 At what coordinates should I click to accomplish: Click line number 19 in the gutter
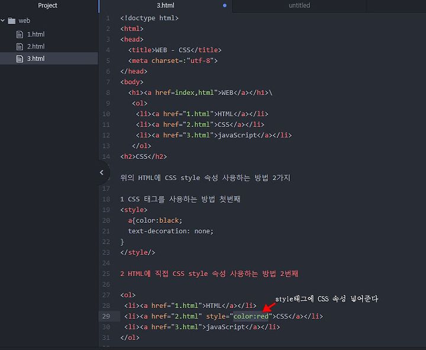(106, 210)
